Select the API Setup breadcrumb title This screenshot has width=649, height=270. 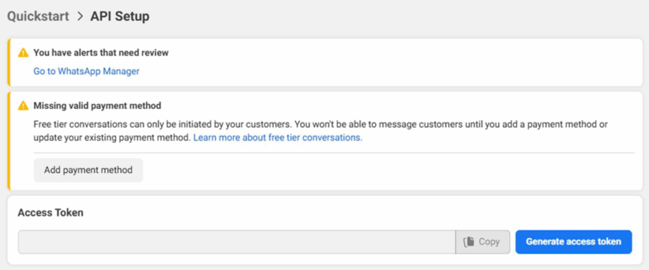tap(120, 16)
